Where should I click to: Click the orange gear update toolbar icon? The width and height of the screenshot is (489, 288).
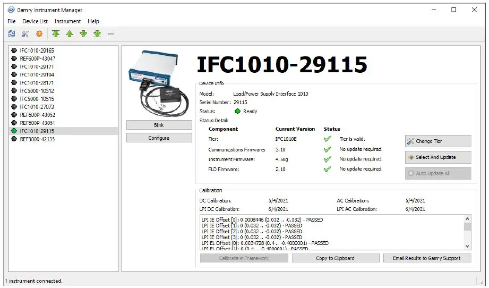[x=39, y=33]
